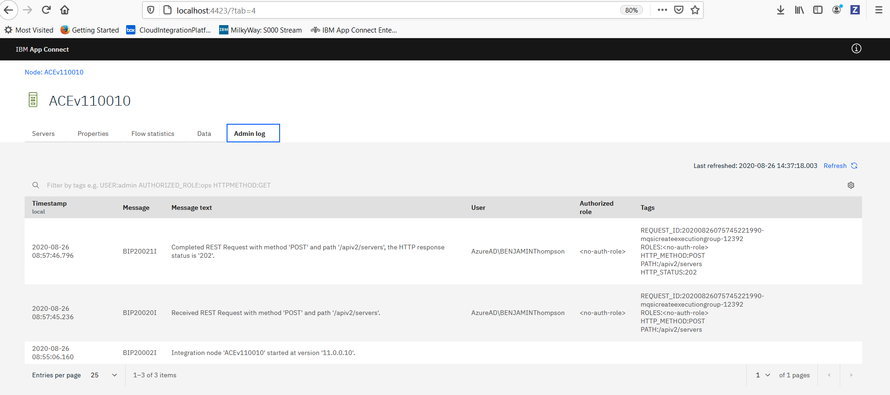
Task: Click the browser back arrow
Action: point(8,10)
